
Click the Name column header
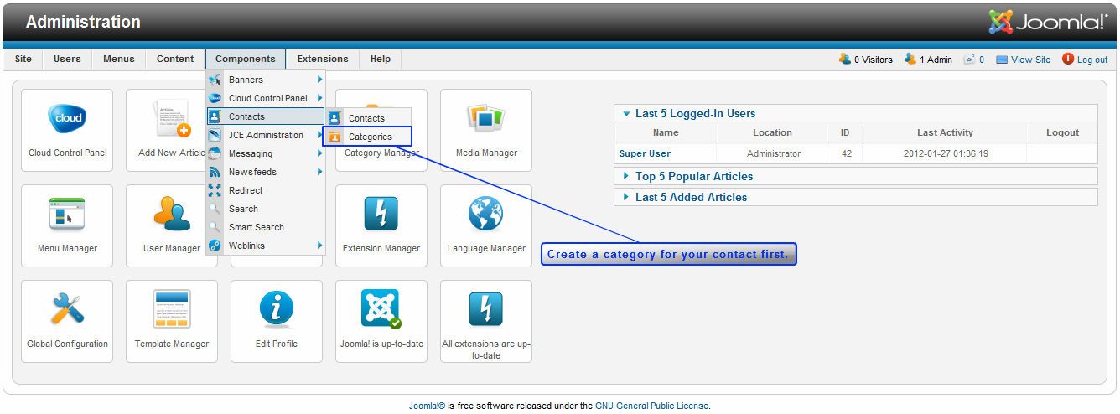click(x=666, y=132)
